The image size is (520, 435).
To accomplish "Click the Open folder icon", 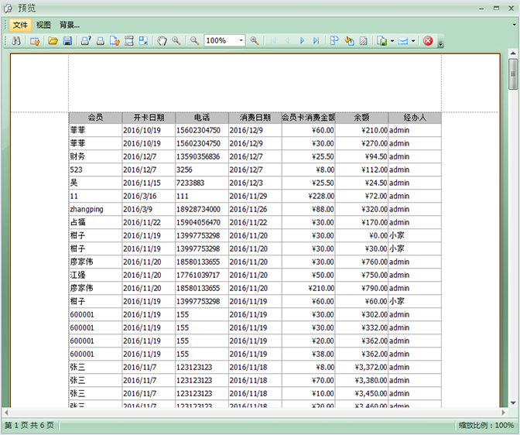I will pos(53,40).
